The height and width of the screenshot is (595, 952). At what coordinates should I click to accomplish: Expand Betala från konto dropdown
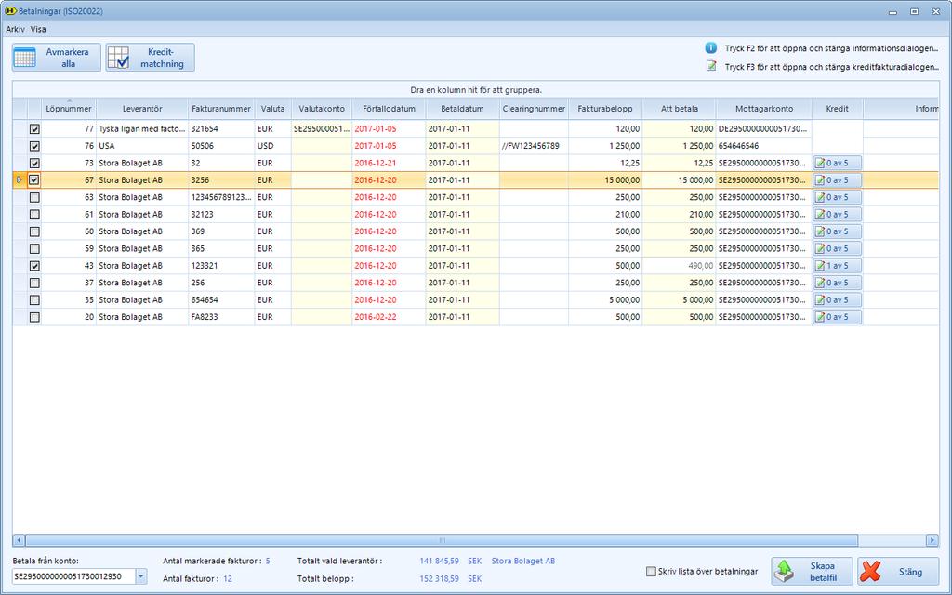pyautogui.click(x=141, y=576)
